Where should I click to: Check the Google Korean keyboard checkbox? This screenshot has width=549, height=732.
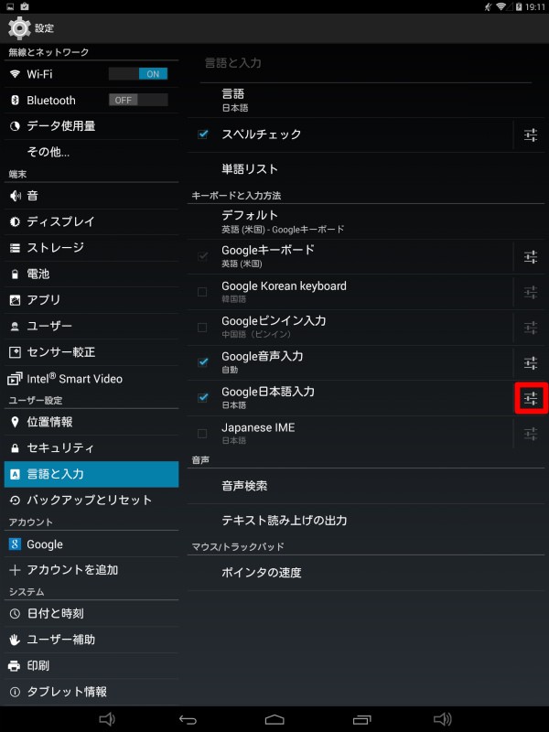202,292
